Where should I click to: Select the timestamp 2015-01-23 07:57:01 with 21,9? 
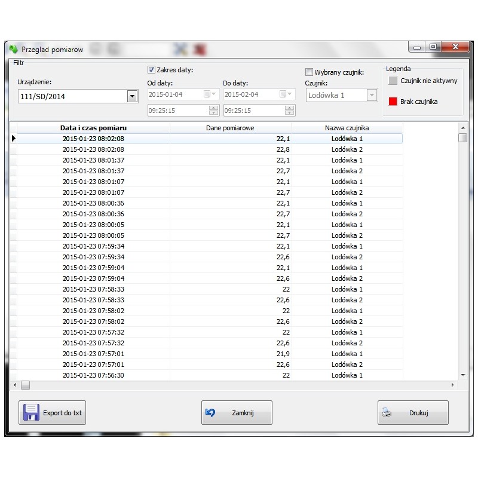(93, 354)
